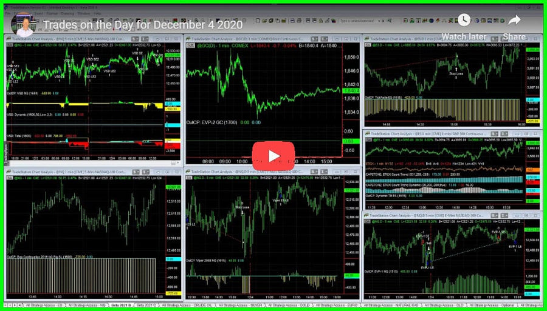
Task: Click EVP-1 LE marker at right of EVP-1 chart
Action: coord(514,246)
